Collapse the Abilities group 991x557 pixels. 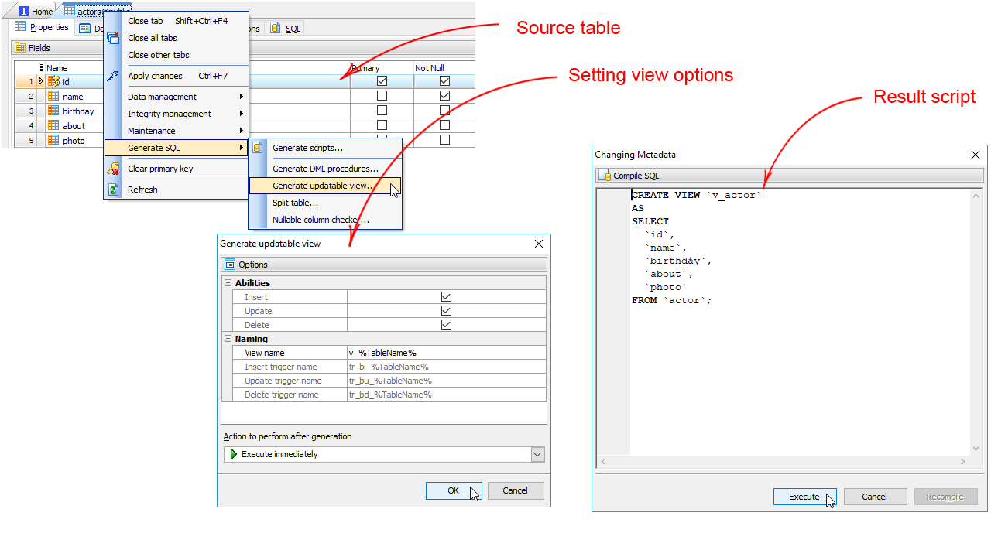228,283
